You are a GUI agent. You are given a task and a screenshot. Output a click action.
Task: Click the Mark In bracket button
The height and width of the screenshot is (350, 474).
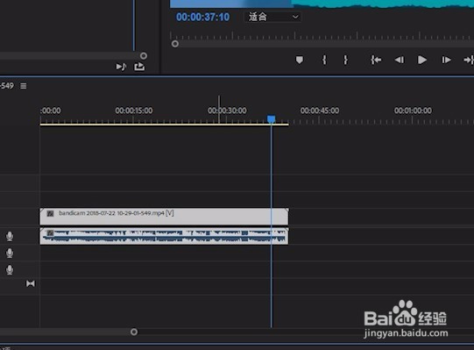click(324, 60)
